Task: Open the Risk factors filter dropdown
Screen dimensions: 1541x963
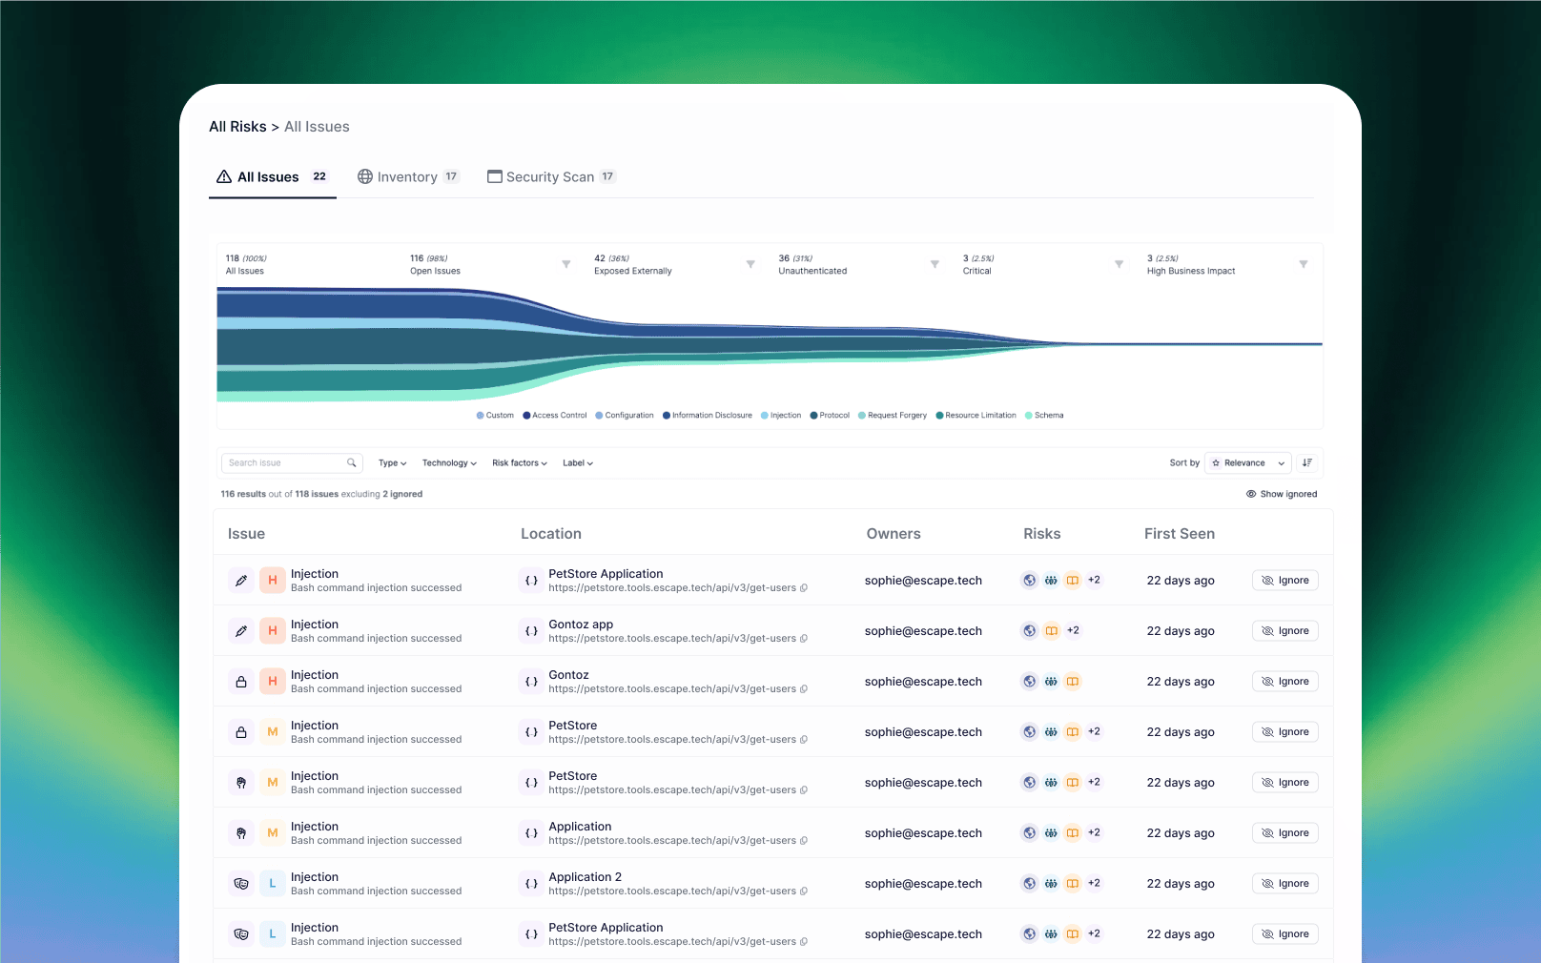Action: [x=520, y=463]
